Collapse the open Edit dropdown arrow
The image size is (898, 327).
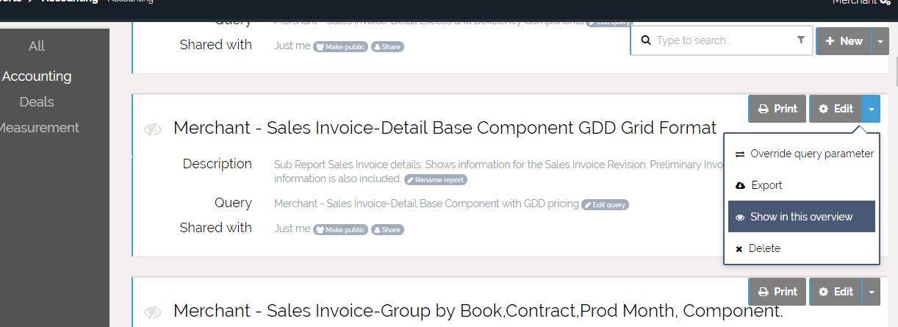tap(871, 109)
